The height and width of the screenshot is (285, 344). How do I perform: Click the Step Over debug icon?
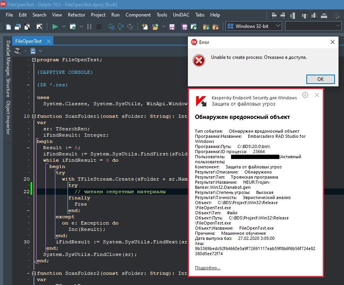click(121, 27)
